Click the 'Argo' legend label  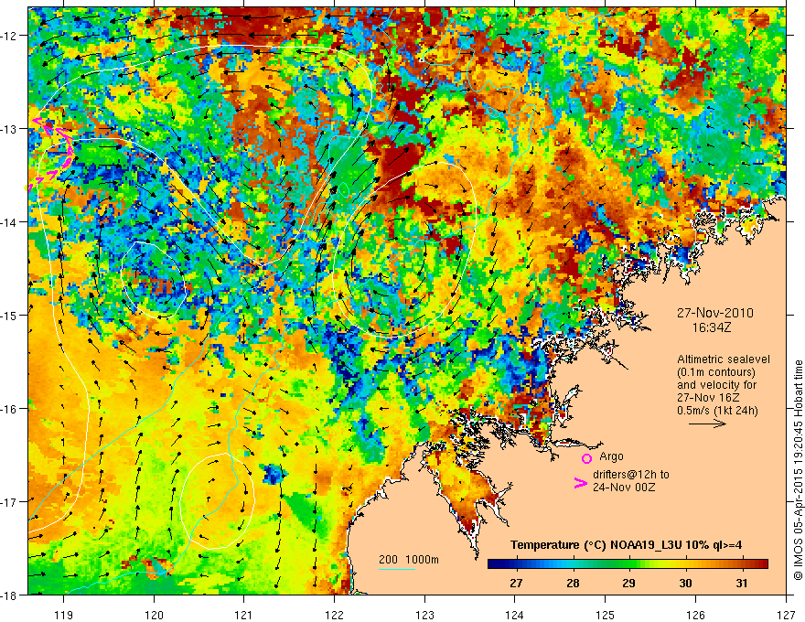pyautogui.click(x=611, y=456)
